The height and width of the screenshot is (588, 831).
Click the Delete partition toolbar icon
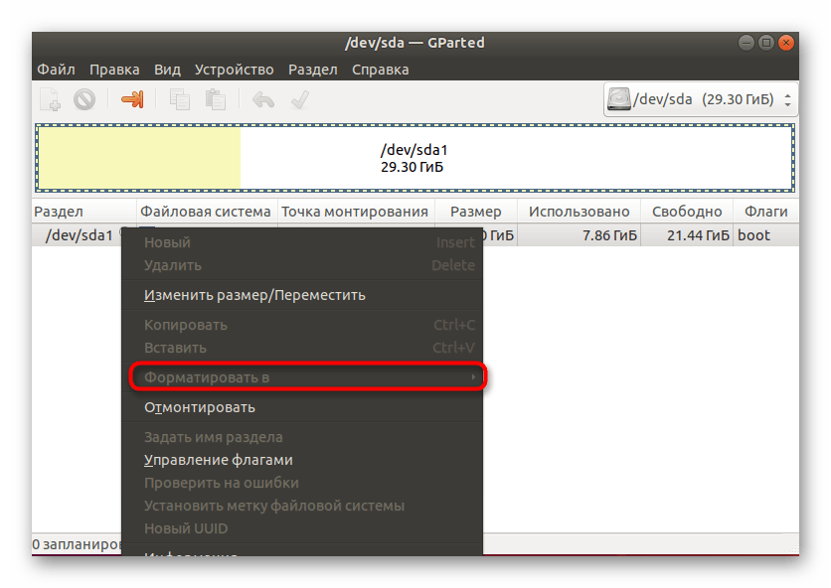(84, 99)
